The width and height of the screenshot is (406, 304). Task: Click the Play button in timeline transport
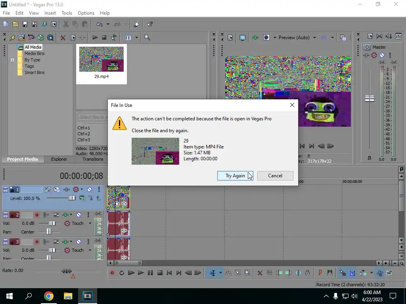(x=141, y=273)
